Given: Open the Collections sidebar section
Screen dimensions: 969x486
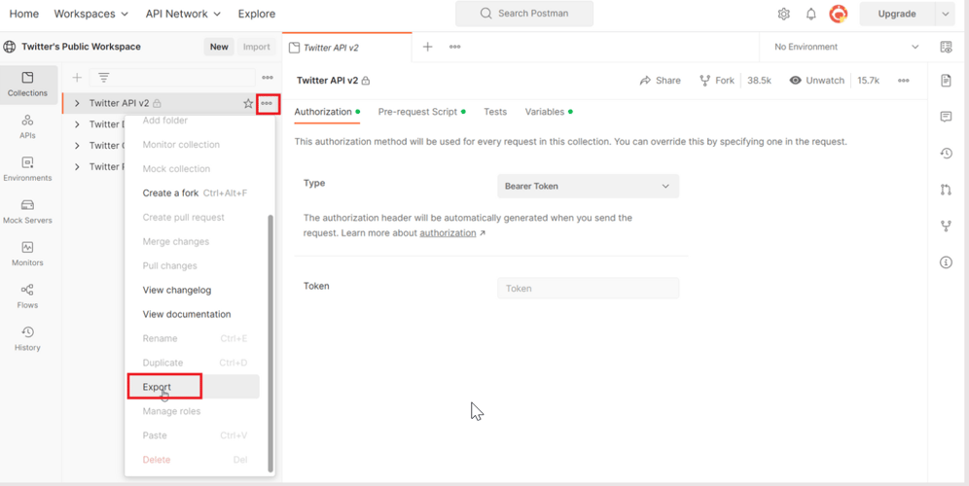Looking at the screenshot, I should click(x=28, y=85).
